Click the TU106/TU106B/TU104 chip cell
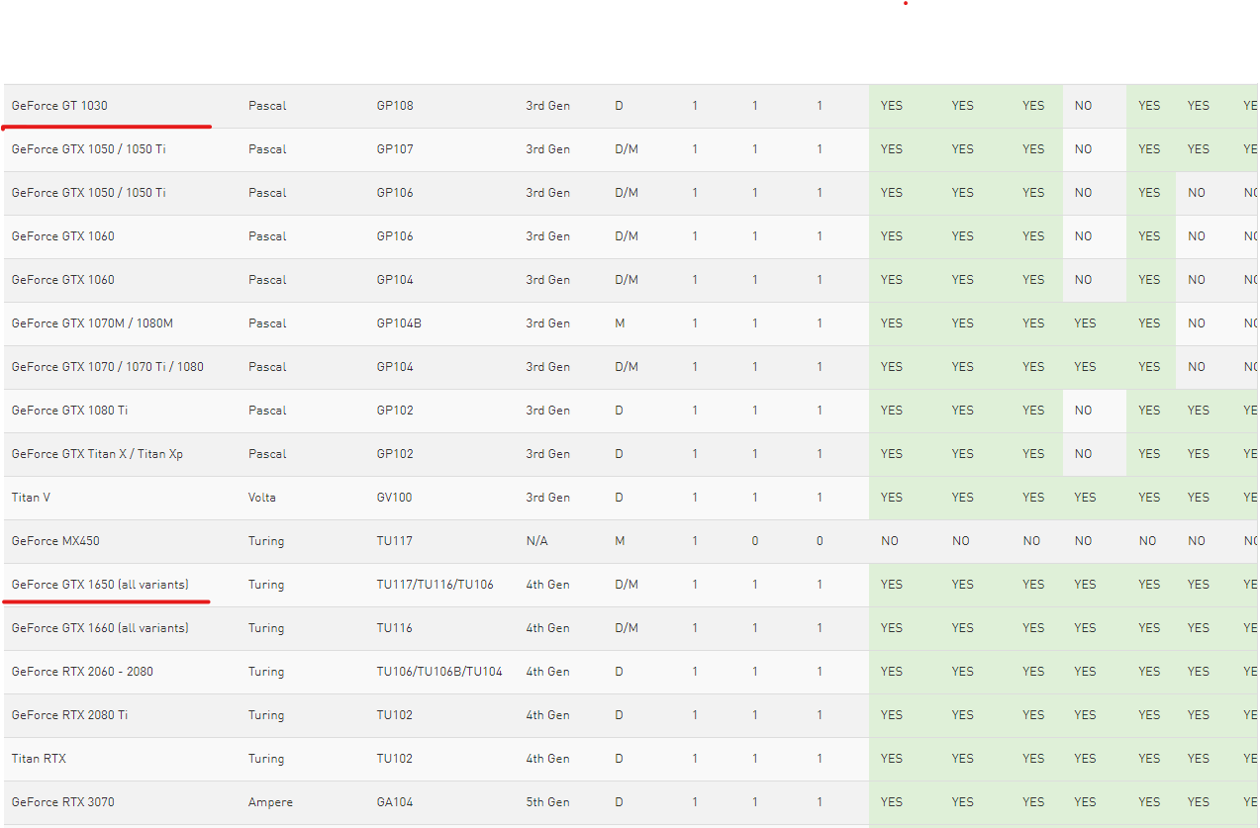 coord(439,672)
